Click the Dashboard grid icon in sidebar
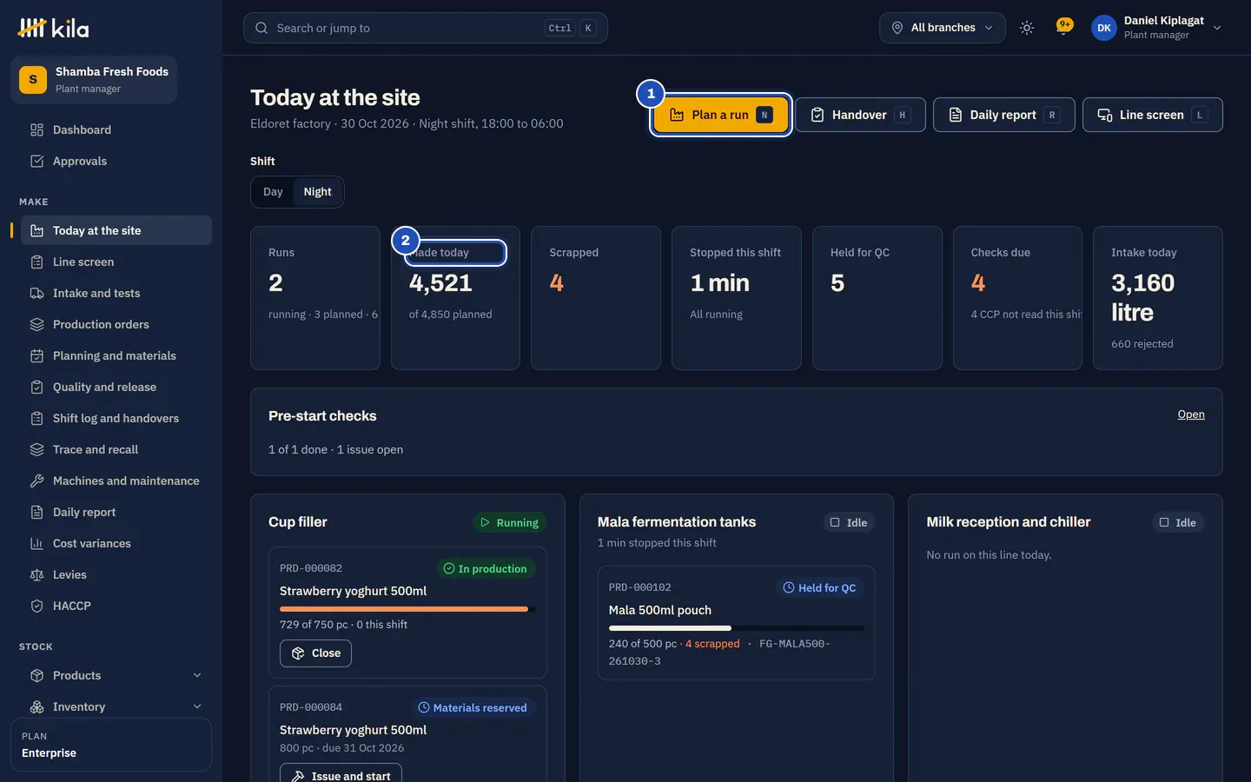This screenshot has width=1251, height=782. (x=36, y=129)
